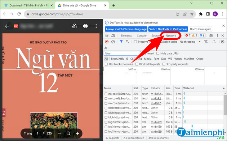Open the tab search chevron in title bar

[x=191, y=3]
